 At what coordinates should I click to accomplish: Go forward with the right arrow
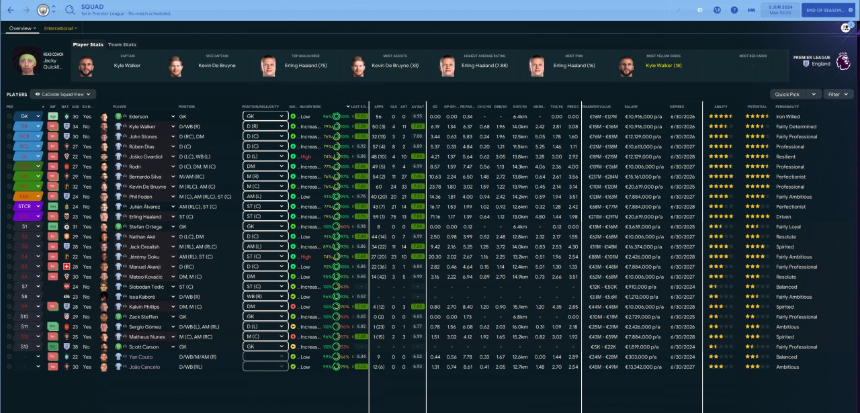(27, 10)
